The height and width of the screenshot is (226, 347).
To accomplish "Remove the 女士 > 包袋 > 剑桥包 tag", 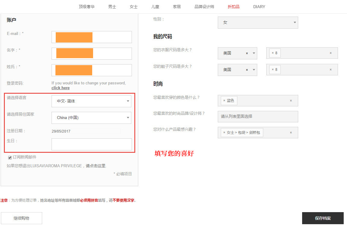I will tap(224, 132).
